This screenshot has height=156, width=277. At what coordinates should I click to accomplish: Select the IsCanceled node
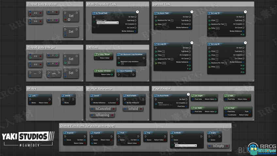[x=103, y=109]
